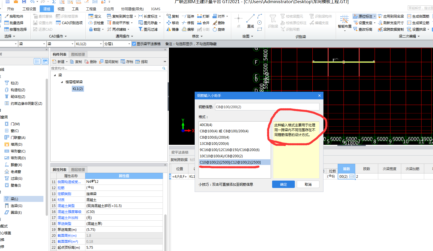The width and height of the screenshot is (433, 251).
Task: Click 确定 in rebar input helper dialog
Action: click(x=283, y=184)
